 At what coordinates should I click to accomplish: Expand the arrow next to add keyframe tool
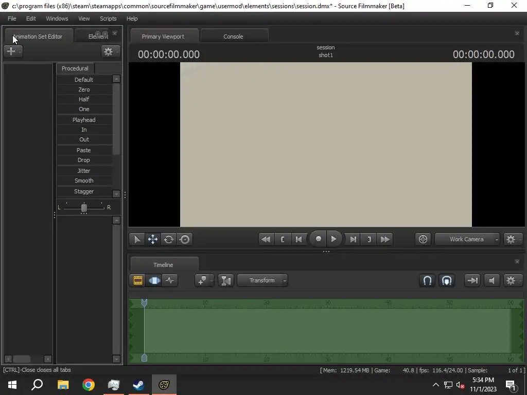pyautogui.click(x=212, y=280)
